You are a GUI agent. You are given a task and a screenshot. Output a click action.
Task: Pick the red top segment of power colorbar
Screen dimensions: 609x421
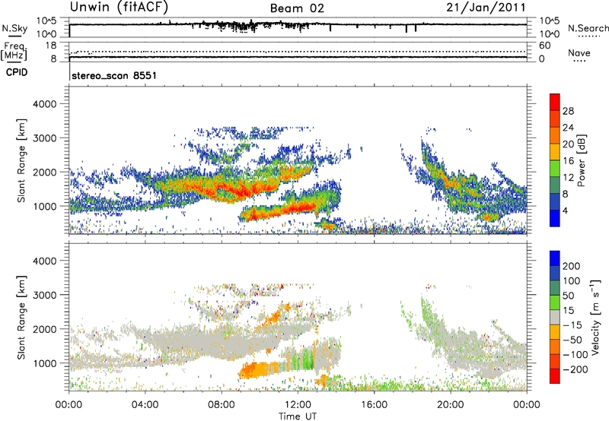pos(555,102)
